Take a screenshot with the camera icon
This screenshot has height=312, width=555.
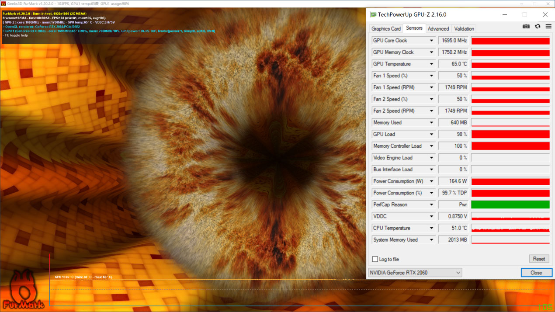click(526, 27)
